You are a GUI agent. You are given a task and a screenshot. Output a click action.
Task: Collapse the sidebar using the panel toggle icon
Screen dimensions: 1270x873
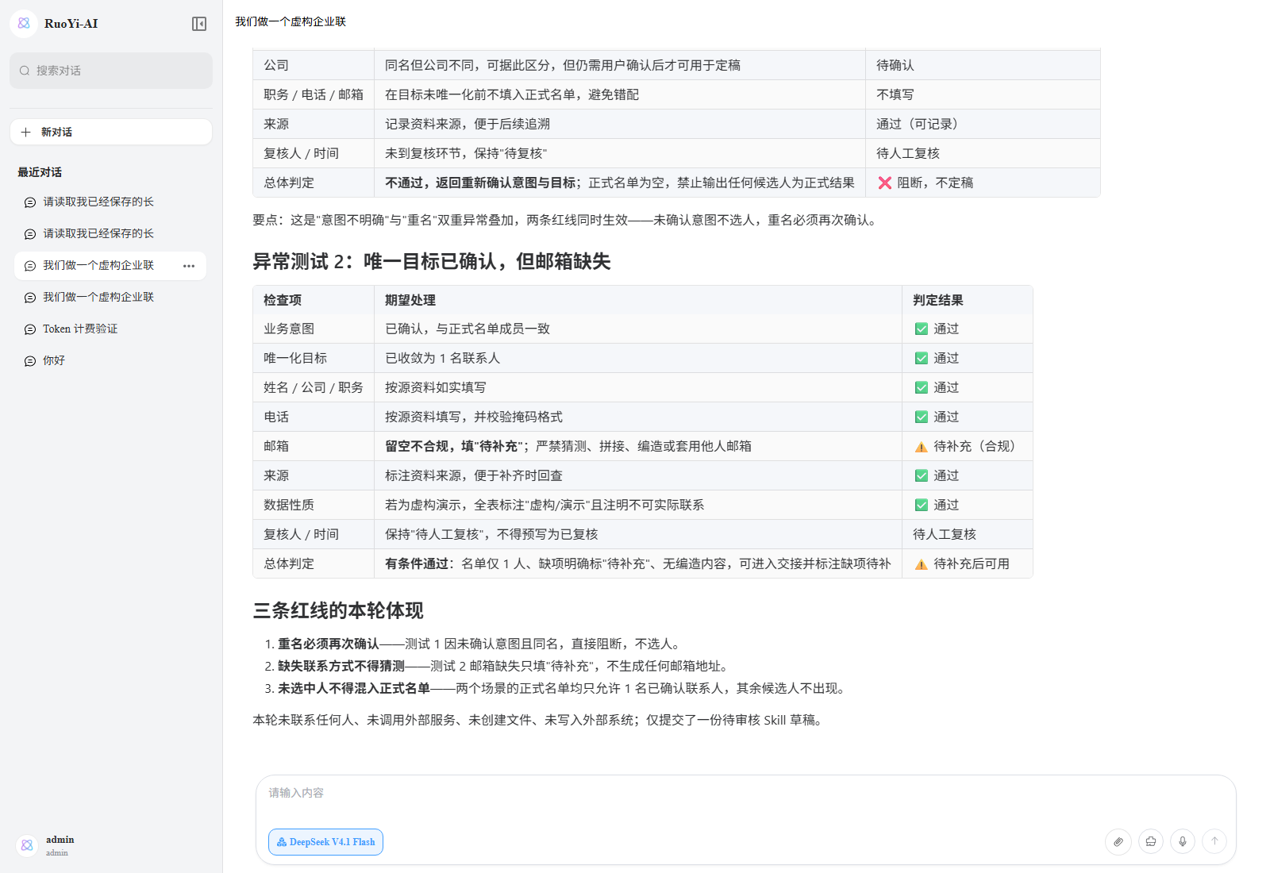[199, 24]
